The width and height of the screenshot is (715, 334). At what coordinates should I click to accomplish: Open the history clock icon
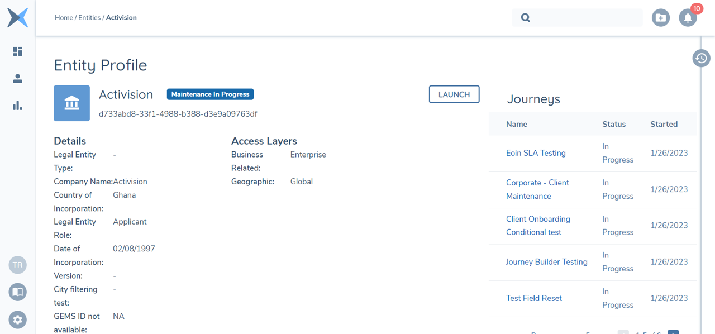click(701, 58)
